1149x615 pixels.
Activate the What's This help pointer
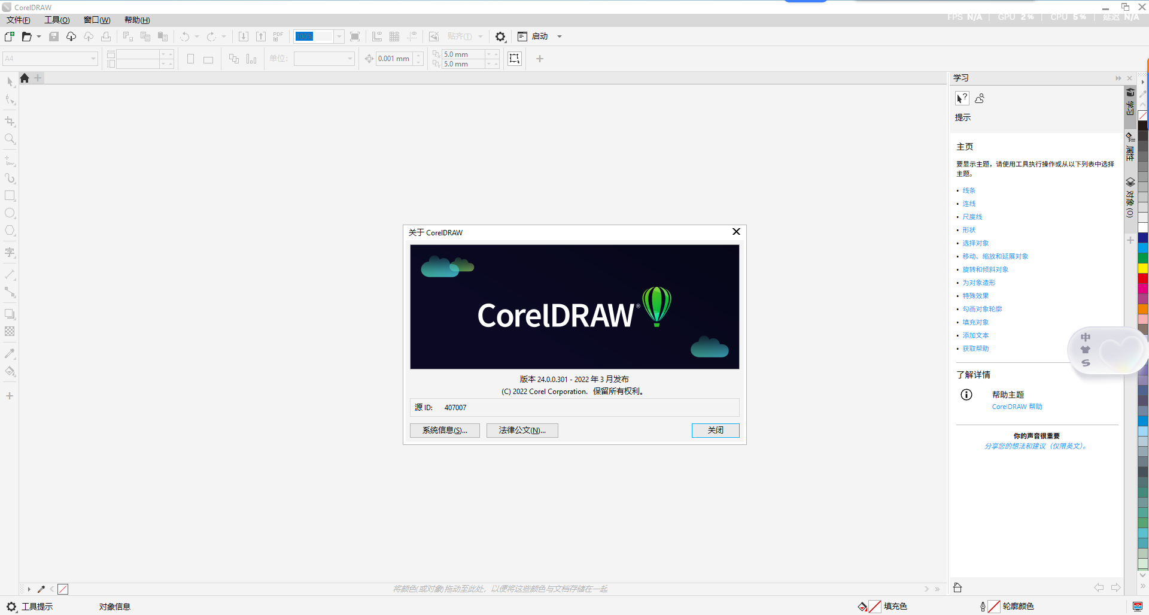pyautogui.click(x=962, y=98)
